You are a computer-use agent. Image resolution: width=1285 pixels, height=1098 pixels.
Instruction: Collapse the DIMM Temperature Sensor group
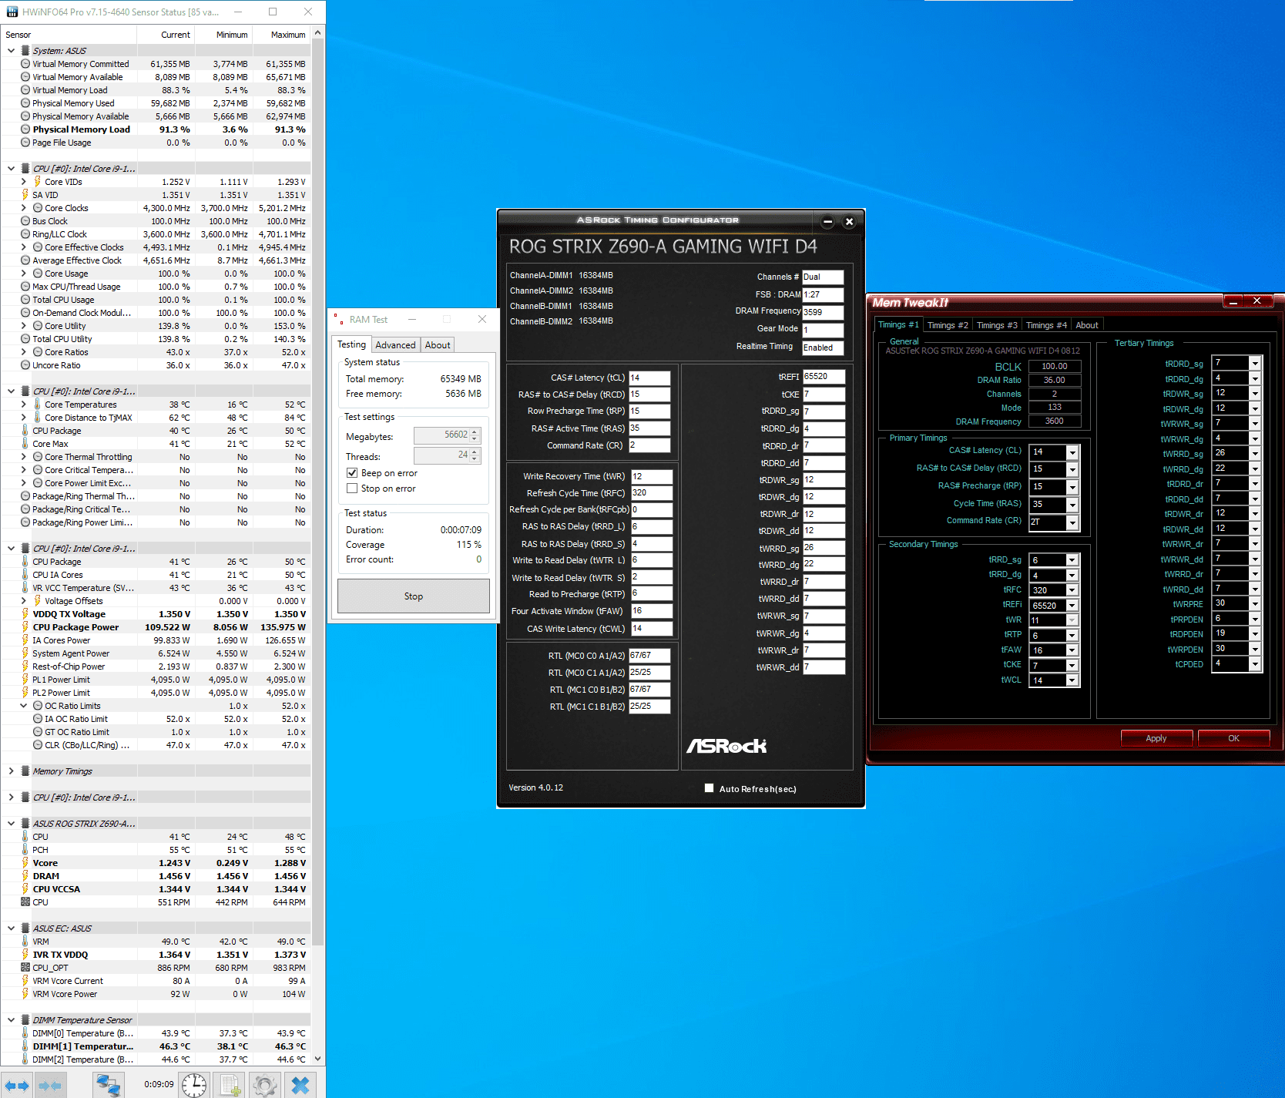tap(11, 1020)
